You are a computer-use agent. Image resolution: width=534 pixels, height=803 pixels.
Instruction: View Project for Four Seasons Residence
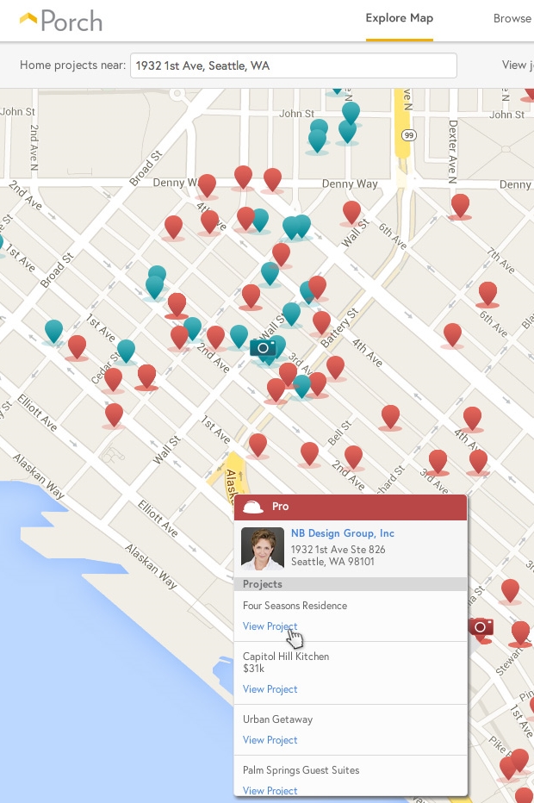(270, 626)
